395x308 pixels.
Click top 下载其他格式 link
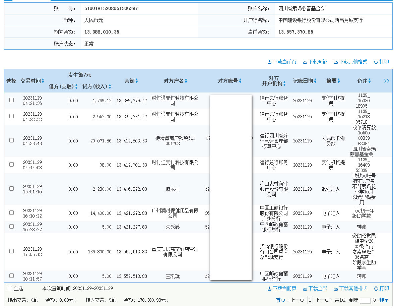[353, 62]
